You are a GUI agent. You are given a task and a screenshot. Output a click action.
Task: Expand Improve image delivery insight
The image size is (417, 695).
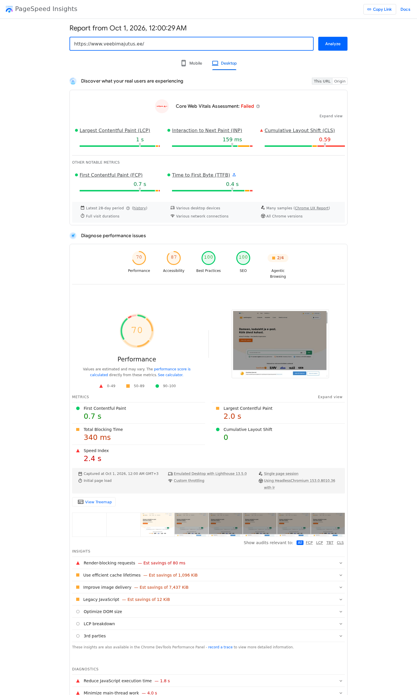[209, 587]
